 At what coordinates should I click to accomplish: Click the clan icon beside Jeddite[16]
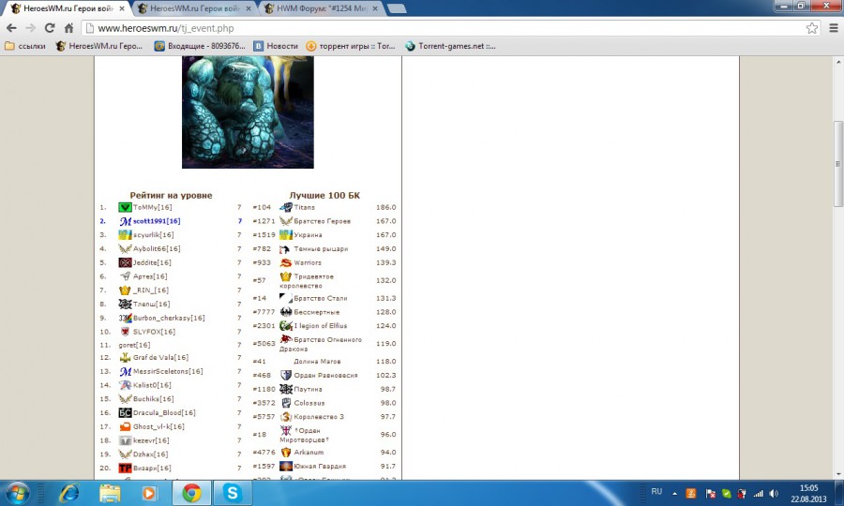click(x=125, y=262)
